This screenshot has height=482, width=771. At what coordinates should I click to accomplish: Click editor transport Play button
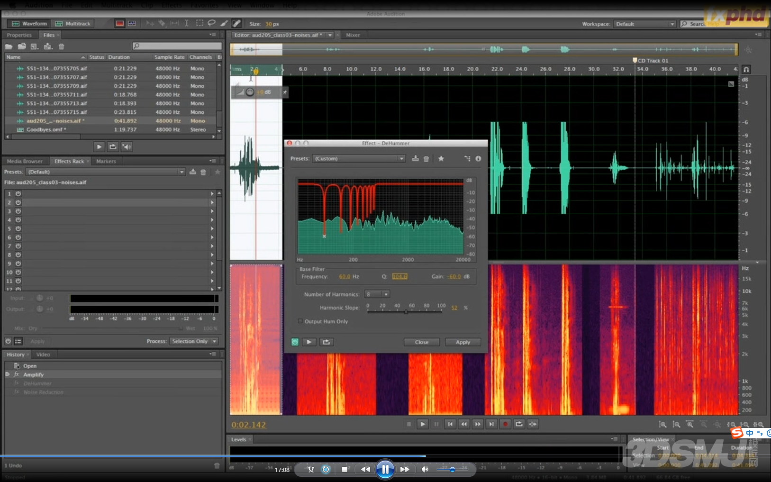pos(423,424)
